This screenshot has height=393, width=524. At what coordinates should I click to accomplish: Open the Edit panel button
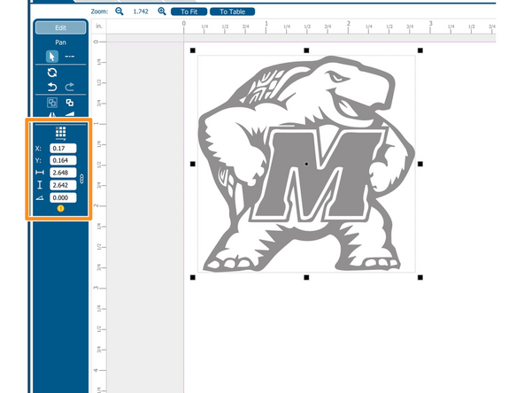[x=60, y=27]
